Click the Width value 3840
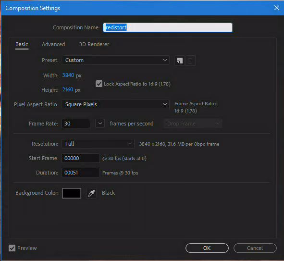 [68, 75]
